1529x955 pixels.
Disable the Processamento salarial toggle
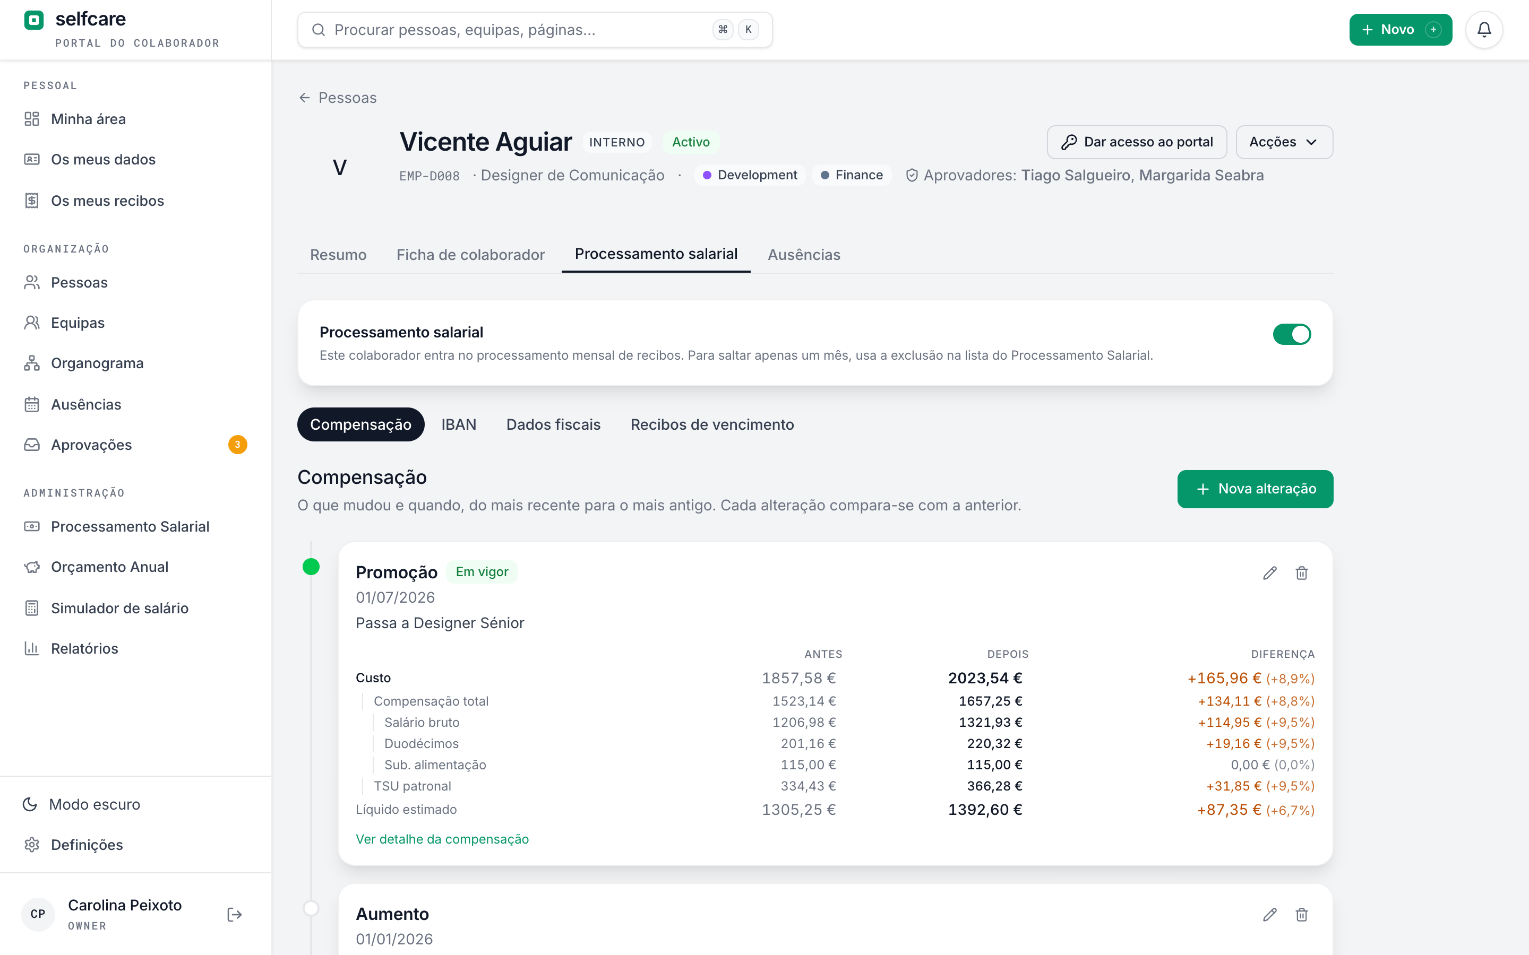(x=1292, y=334)
